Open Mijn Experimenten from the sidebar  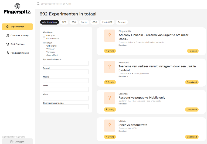(x=17, y=53)
